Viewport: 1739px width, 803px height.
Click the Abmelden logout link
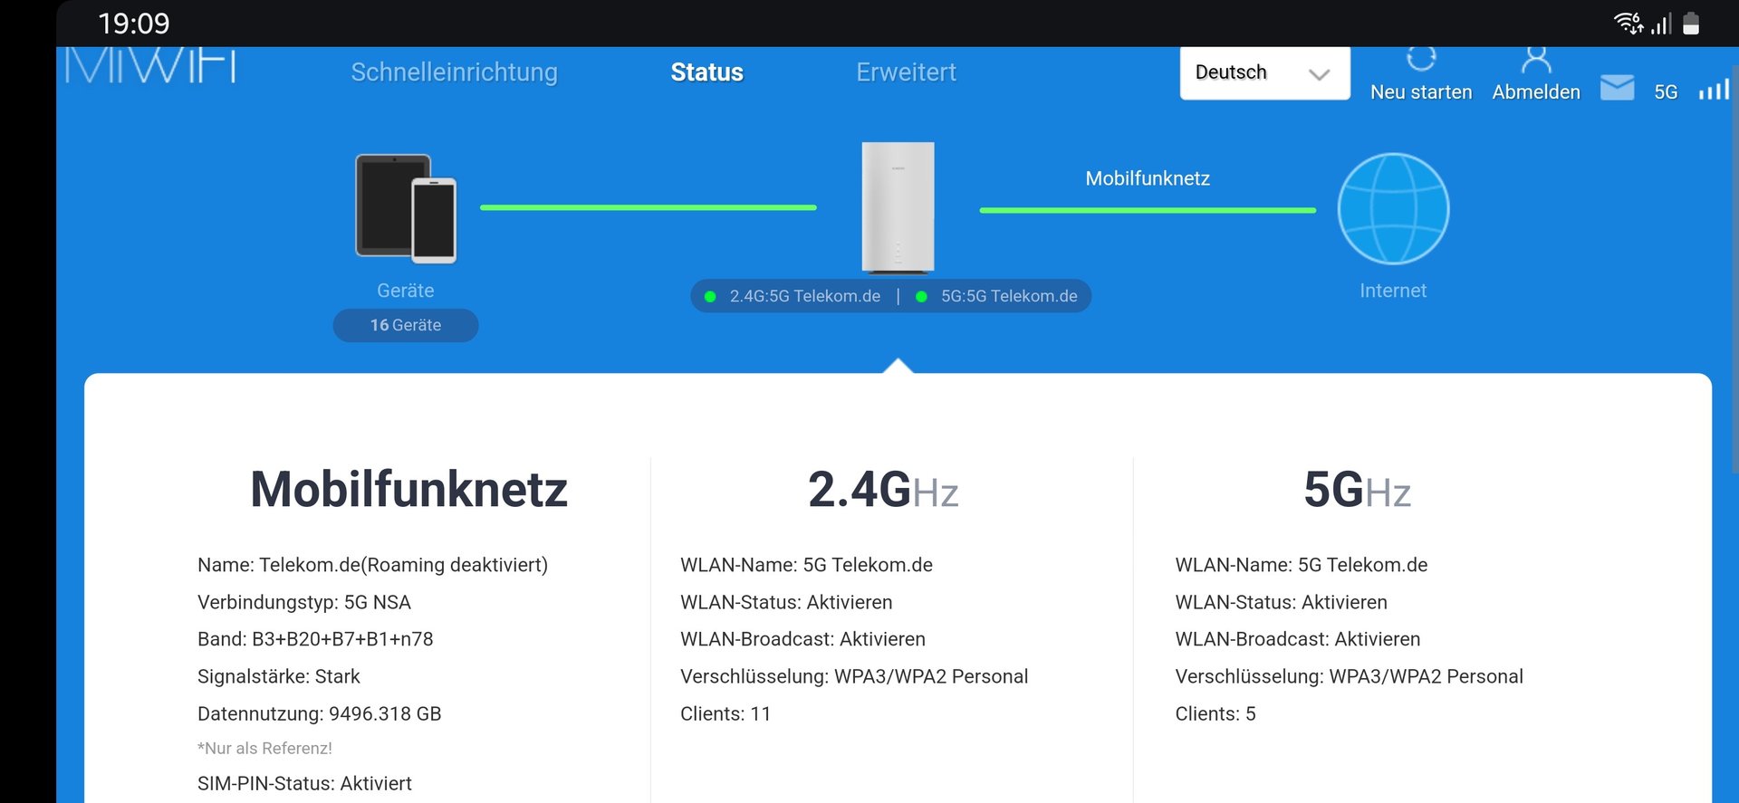[1536, 92]
